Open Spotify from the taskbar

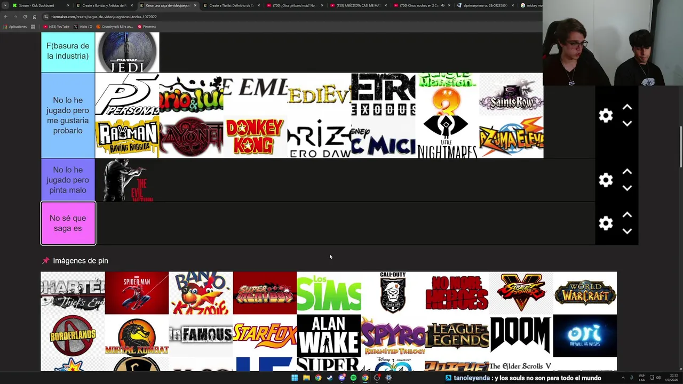[353, 378]
